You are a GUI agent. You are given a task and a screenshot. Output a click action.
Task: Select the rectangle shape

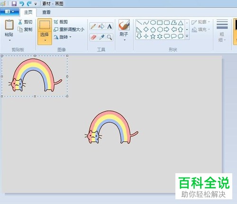[x=160, y=23]
